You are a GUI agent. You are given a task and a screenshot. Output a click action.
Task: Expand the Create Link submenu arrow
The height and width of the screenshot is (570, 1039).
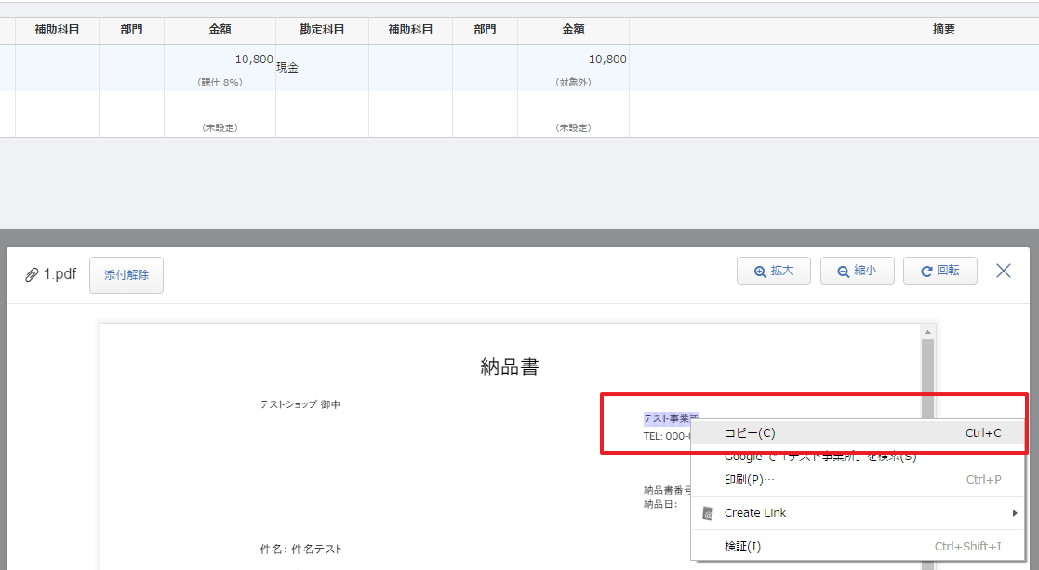1015,513
